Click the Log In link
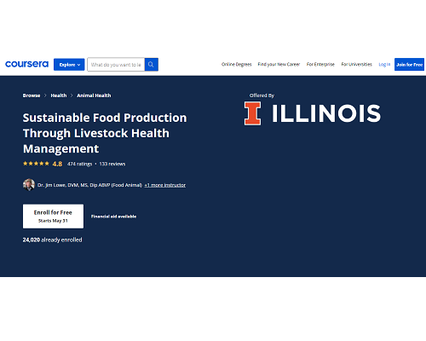This screenshot has width=426, height=341. point(384,65)
